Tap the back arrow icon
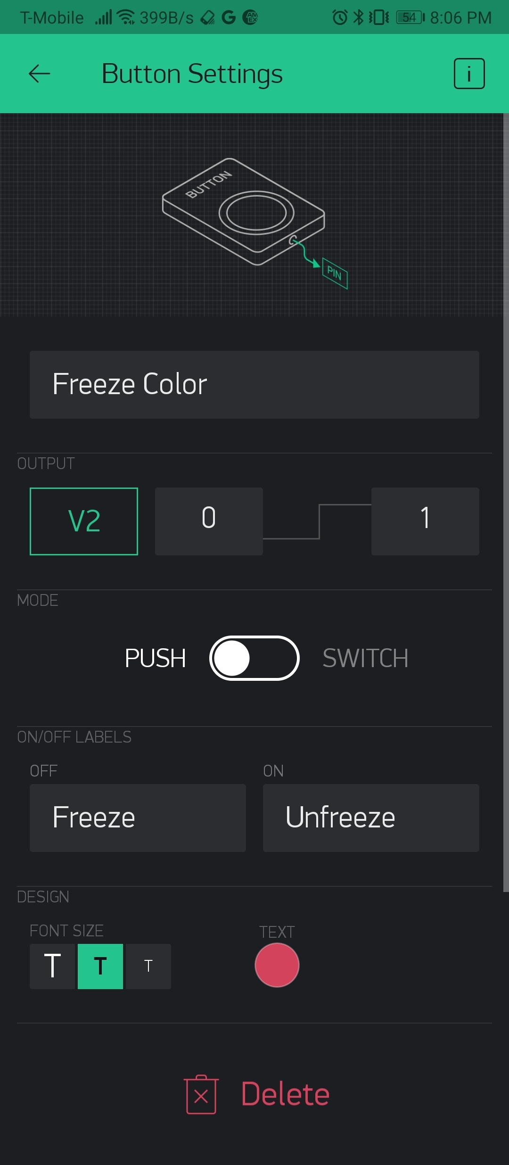The height and width of the screenshot is (1165, 509). click(x=40, y=74)
